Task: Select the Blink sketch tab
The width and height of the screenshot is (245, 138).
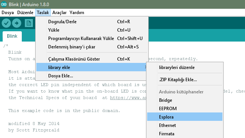Action: pyautogui.click(x=12, y=36)
